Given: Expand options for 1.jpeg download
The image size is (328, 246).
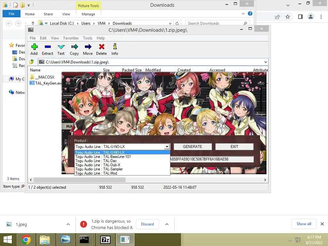Looking at the screenshot, I should click(x=68, y=224).
